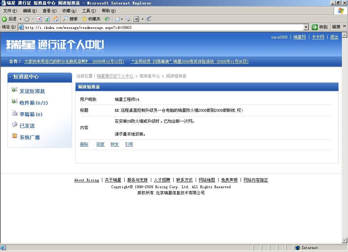The image size is (348, 252).
Task: Expand the 链接 links toolbar chevron
Action: [x=345, y=26]
